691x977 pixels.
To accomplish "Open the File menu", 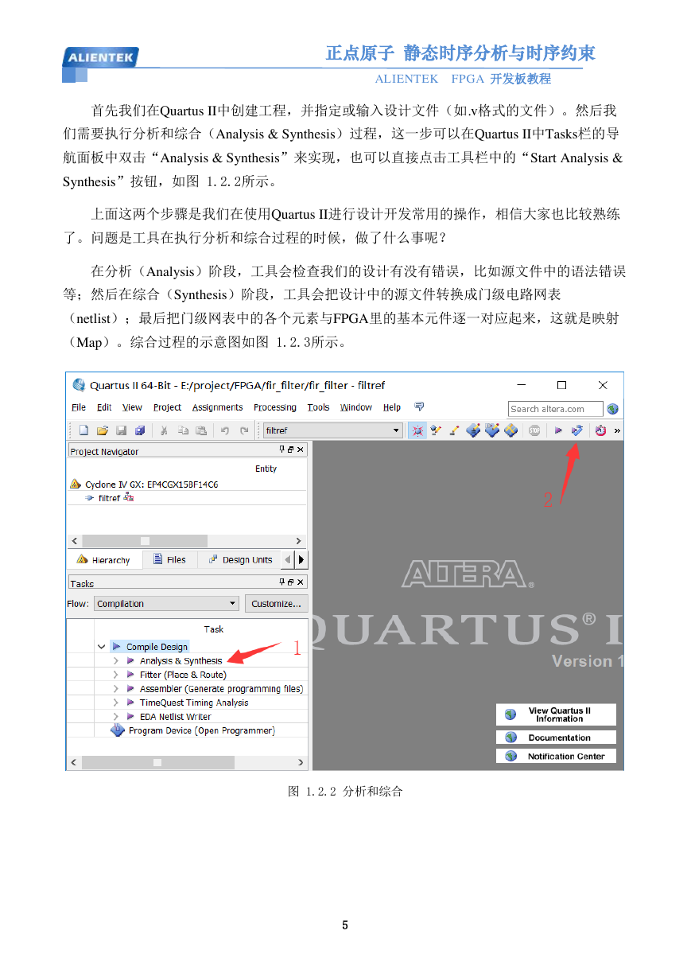I will (79, 407).
